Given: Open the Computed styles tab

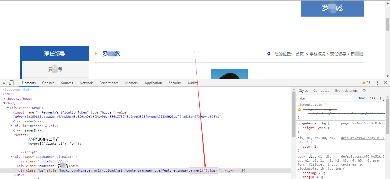Looking at the screenshot, I should tap(321, 91).
